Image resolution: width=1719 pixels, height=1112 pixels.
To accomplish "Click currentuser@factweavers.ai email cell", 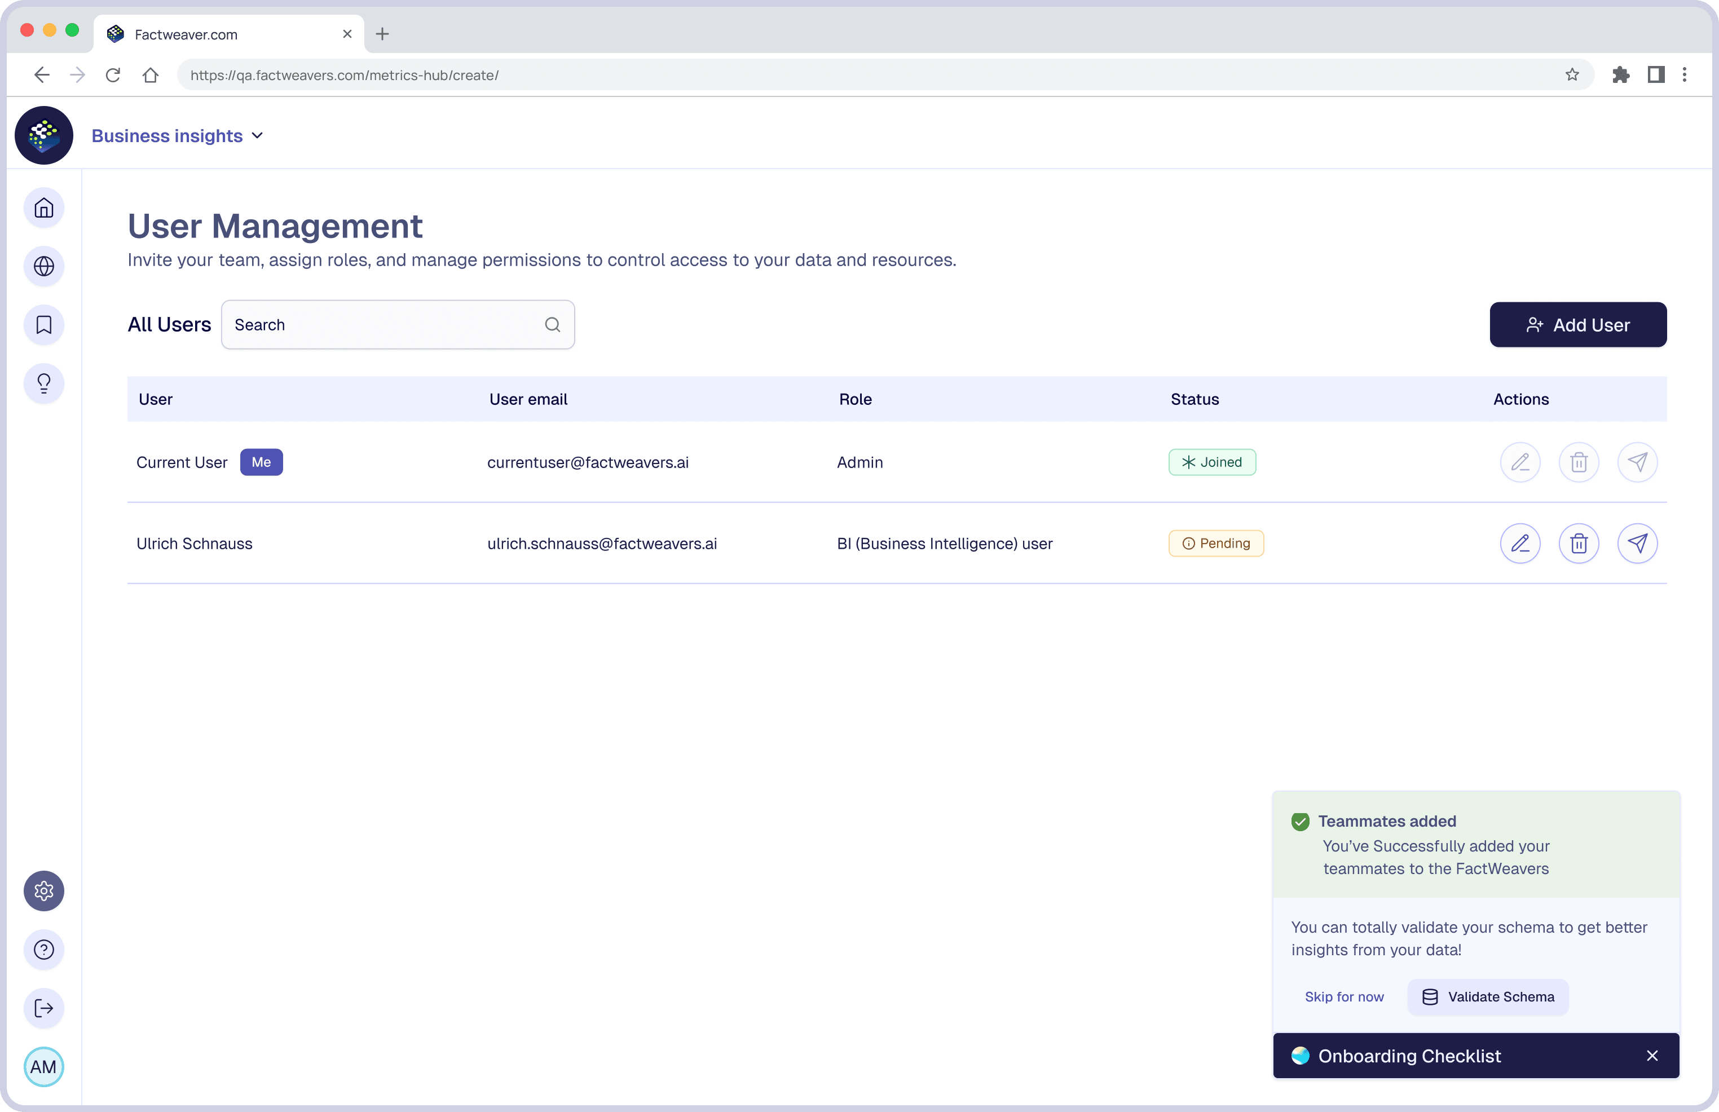I will [x=588, y=462].
